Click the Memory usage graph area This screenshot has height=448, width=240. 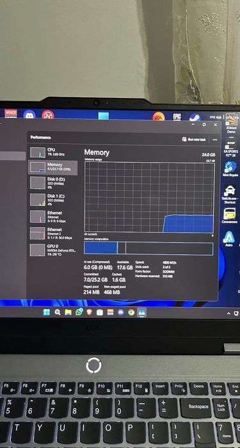149,197
